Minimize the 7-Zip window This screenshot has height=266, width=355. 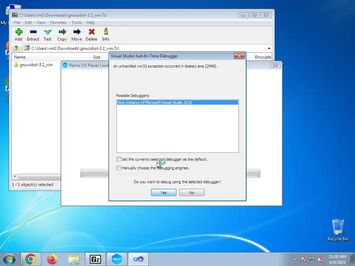click(x=243, y=15)
